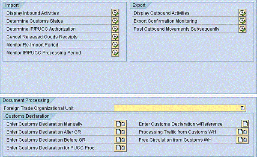The height and width of the screenshot is (157, 257).
Task: Create document via Enter Customs Declaration Manually
Action: click(x=120, y=124)
